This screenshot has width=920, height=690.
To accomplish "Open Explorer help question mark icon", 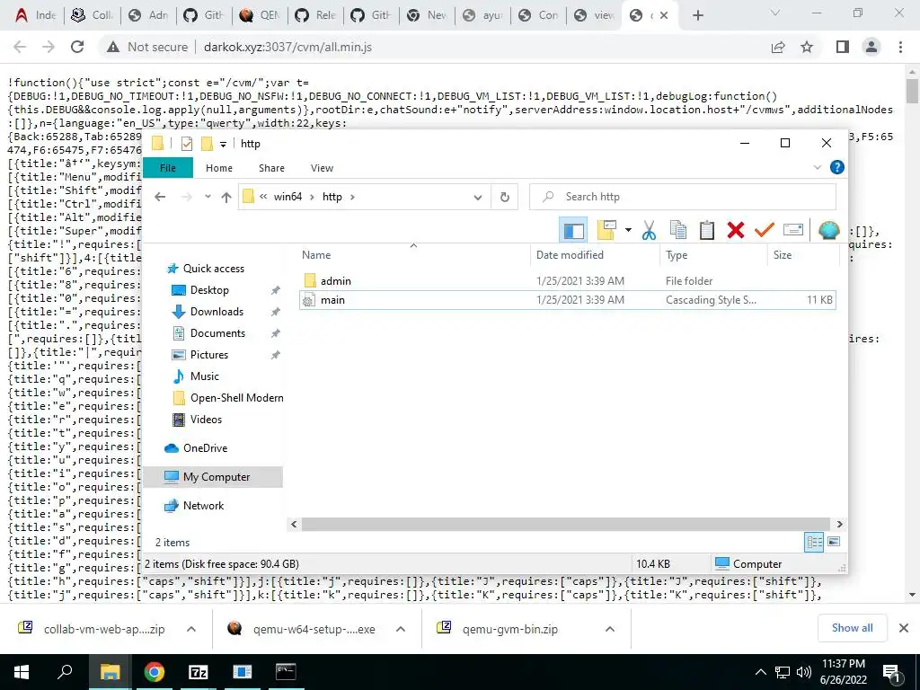I will 837,168.
